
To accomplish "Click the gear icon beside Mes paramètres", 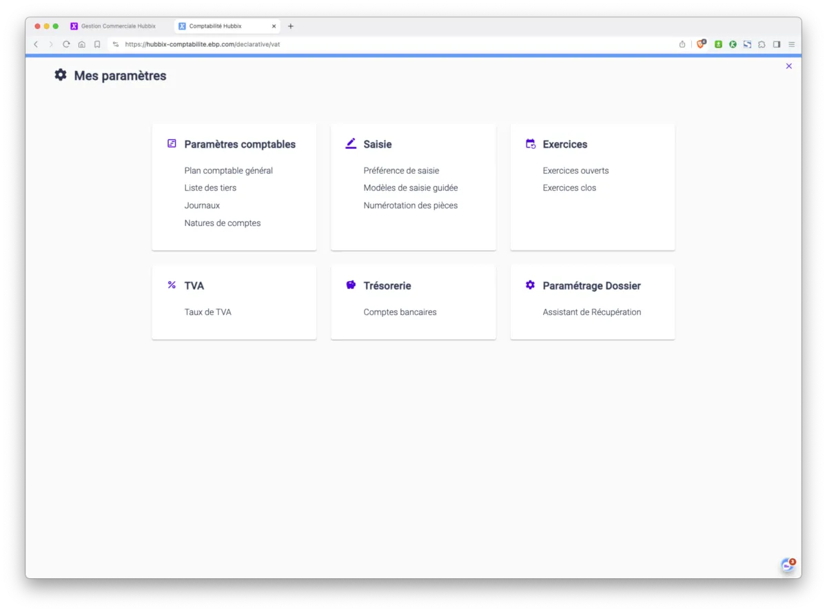I will (61, 75).
